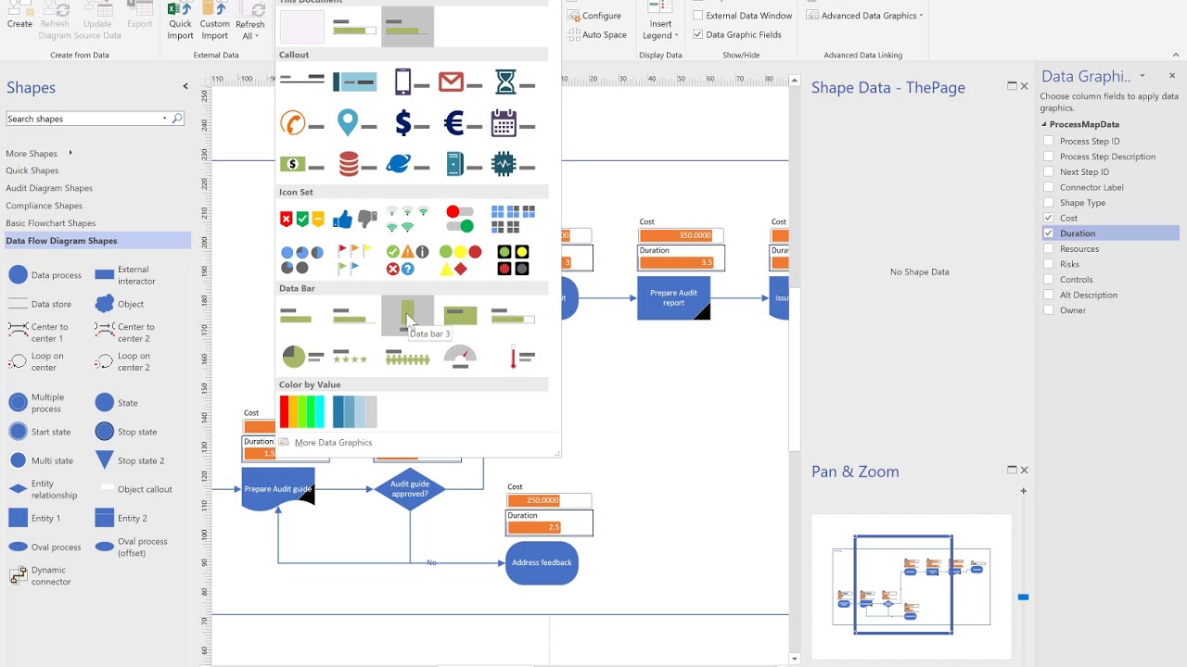This screenshot has height=667, width=1187.
Task: Choose the people row data bar graphic
Action: [x=408, y=357]
